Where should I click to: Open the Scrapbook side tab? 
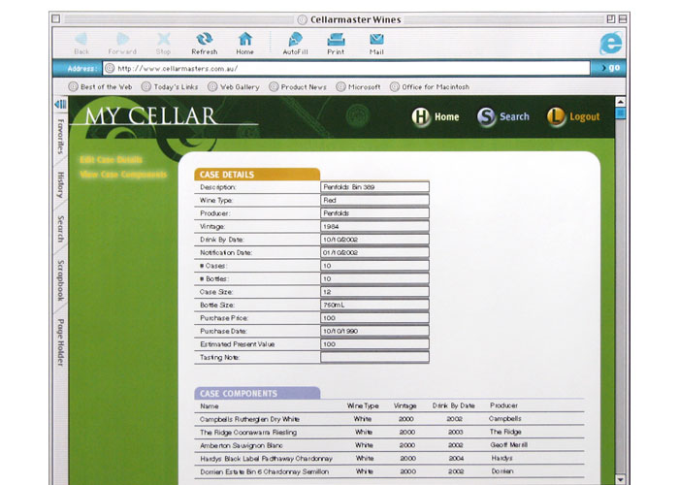click(60, 280)
